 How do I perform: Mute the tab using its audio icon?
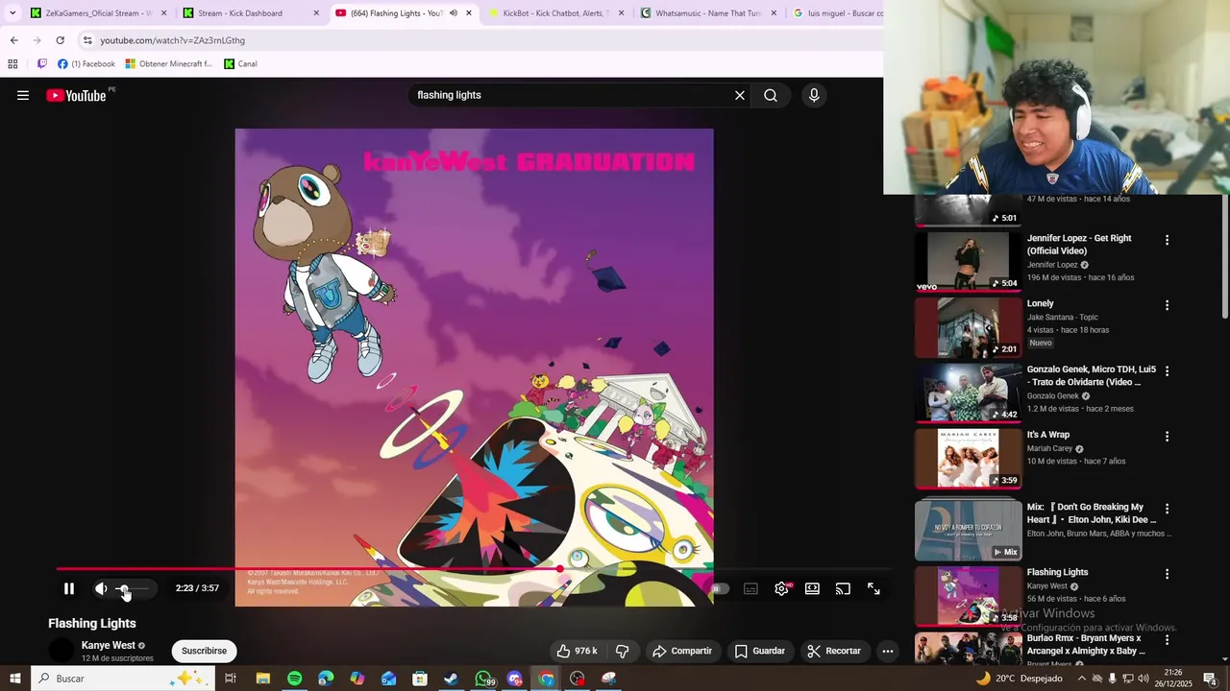pyautogui.click(x=453, y=13)
